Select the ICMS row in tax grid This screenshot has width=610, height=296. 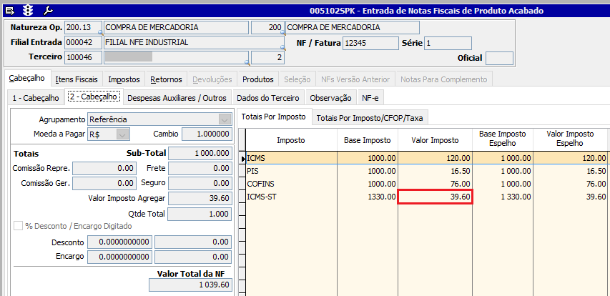click(x=425, y=158)
